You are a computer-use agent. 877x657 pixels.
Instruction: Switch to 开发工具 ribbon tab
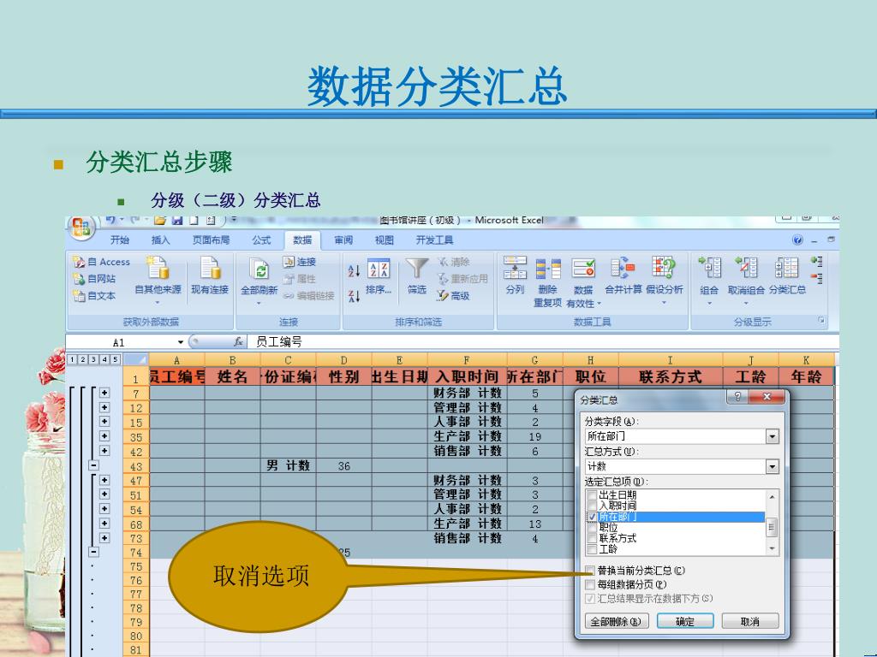coord(434,240)
